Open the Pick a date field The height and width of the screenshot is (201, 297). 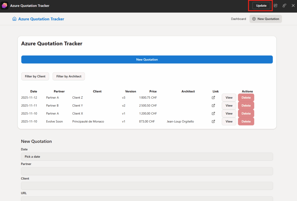147,157
